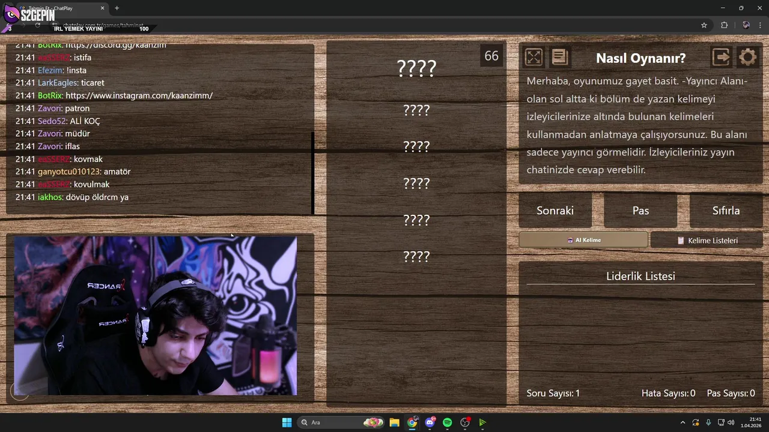Click Sedo52's ALİ KOÇ message
Screen dimensions: 769x432
(58, 121)
